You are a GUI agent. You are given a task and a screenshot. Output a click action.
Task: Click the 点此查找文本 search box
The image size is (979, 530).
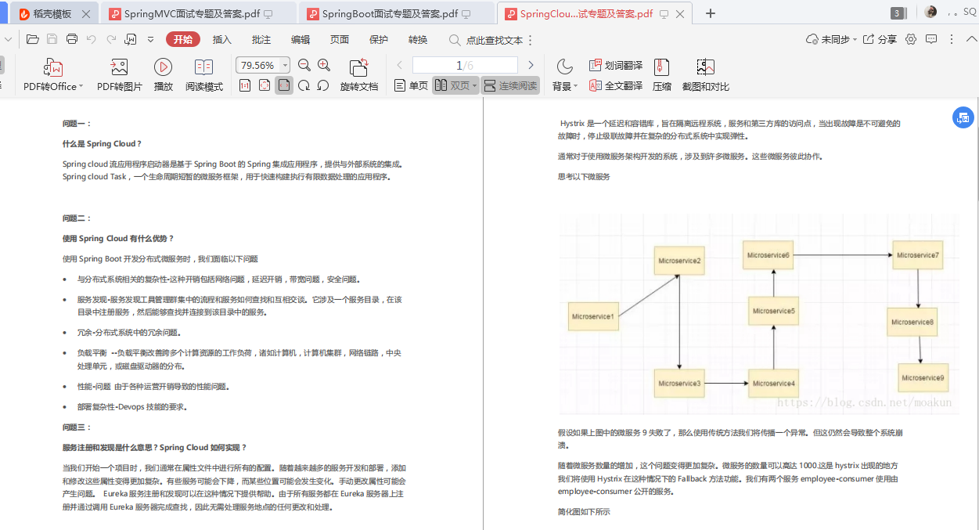(x=486, y=40)
